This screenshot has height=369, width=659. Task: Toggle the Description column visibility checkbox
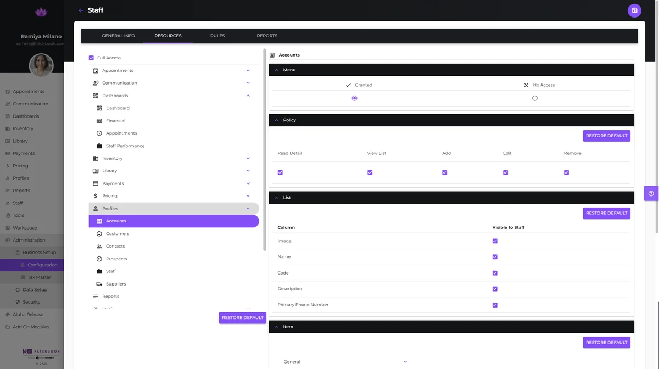[x=495, y=289]
